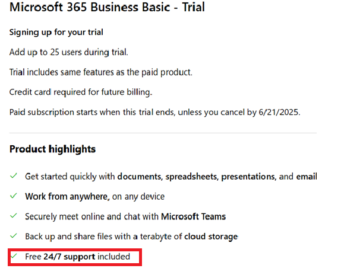363x278 pixels.
Task: Click the bold '24/7 support' text
Action: point(70,257)
